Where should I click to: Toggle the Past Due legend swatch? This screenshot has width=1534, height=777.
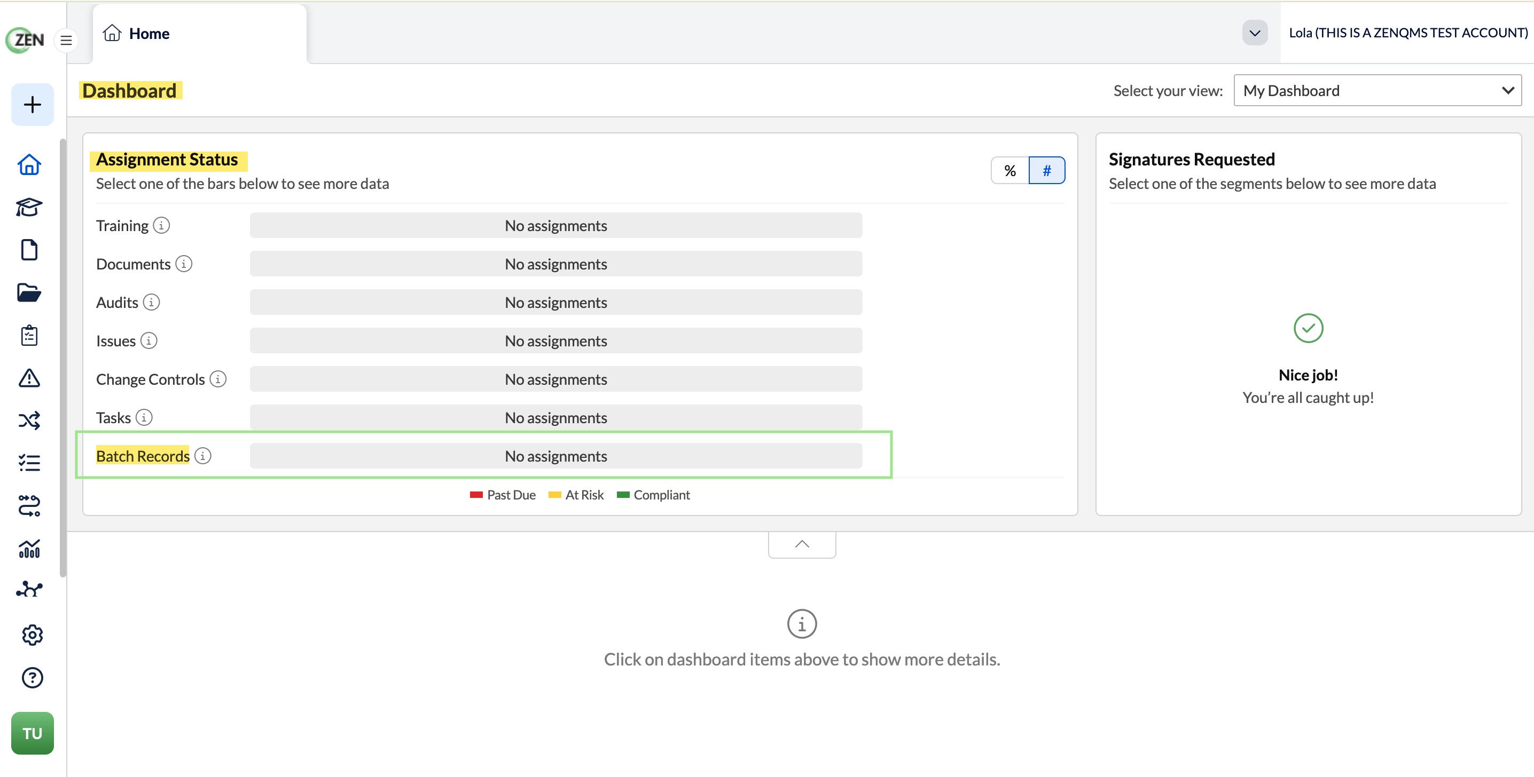[476, 495]
